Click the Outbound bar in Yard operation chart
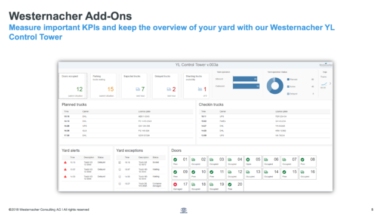The width and height of the screenshot is (382, 215). [246, 86]
